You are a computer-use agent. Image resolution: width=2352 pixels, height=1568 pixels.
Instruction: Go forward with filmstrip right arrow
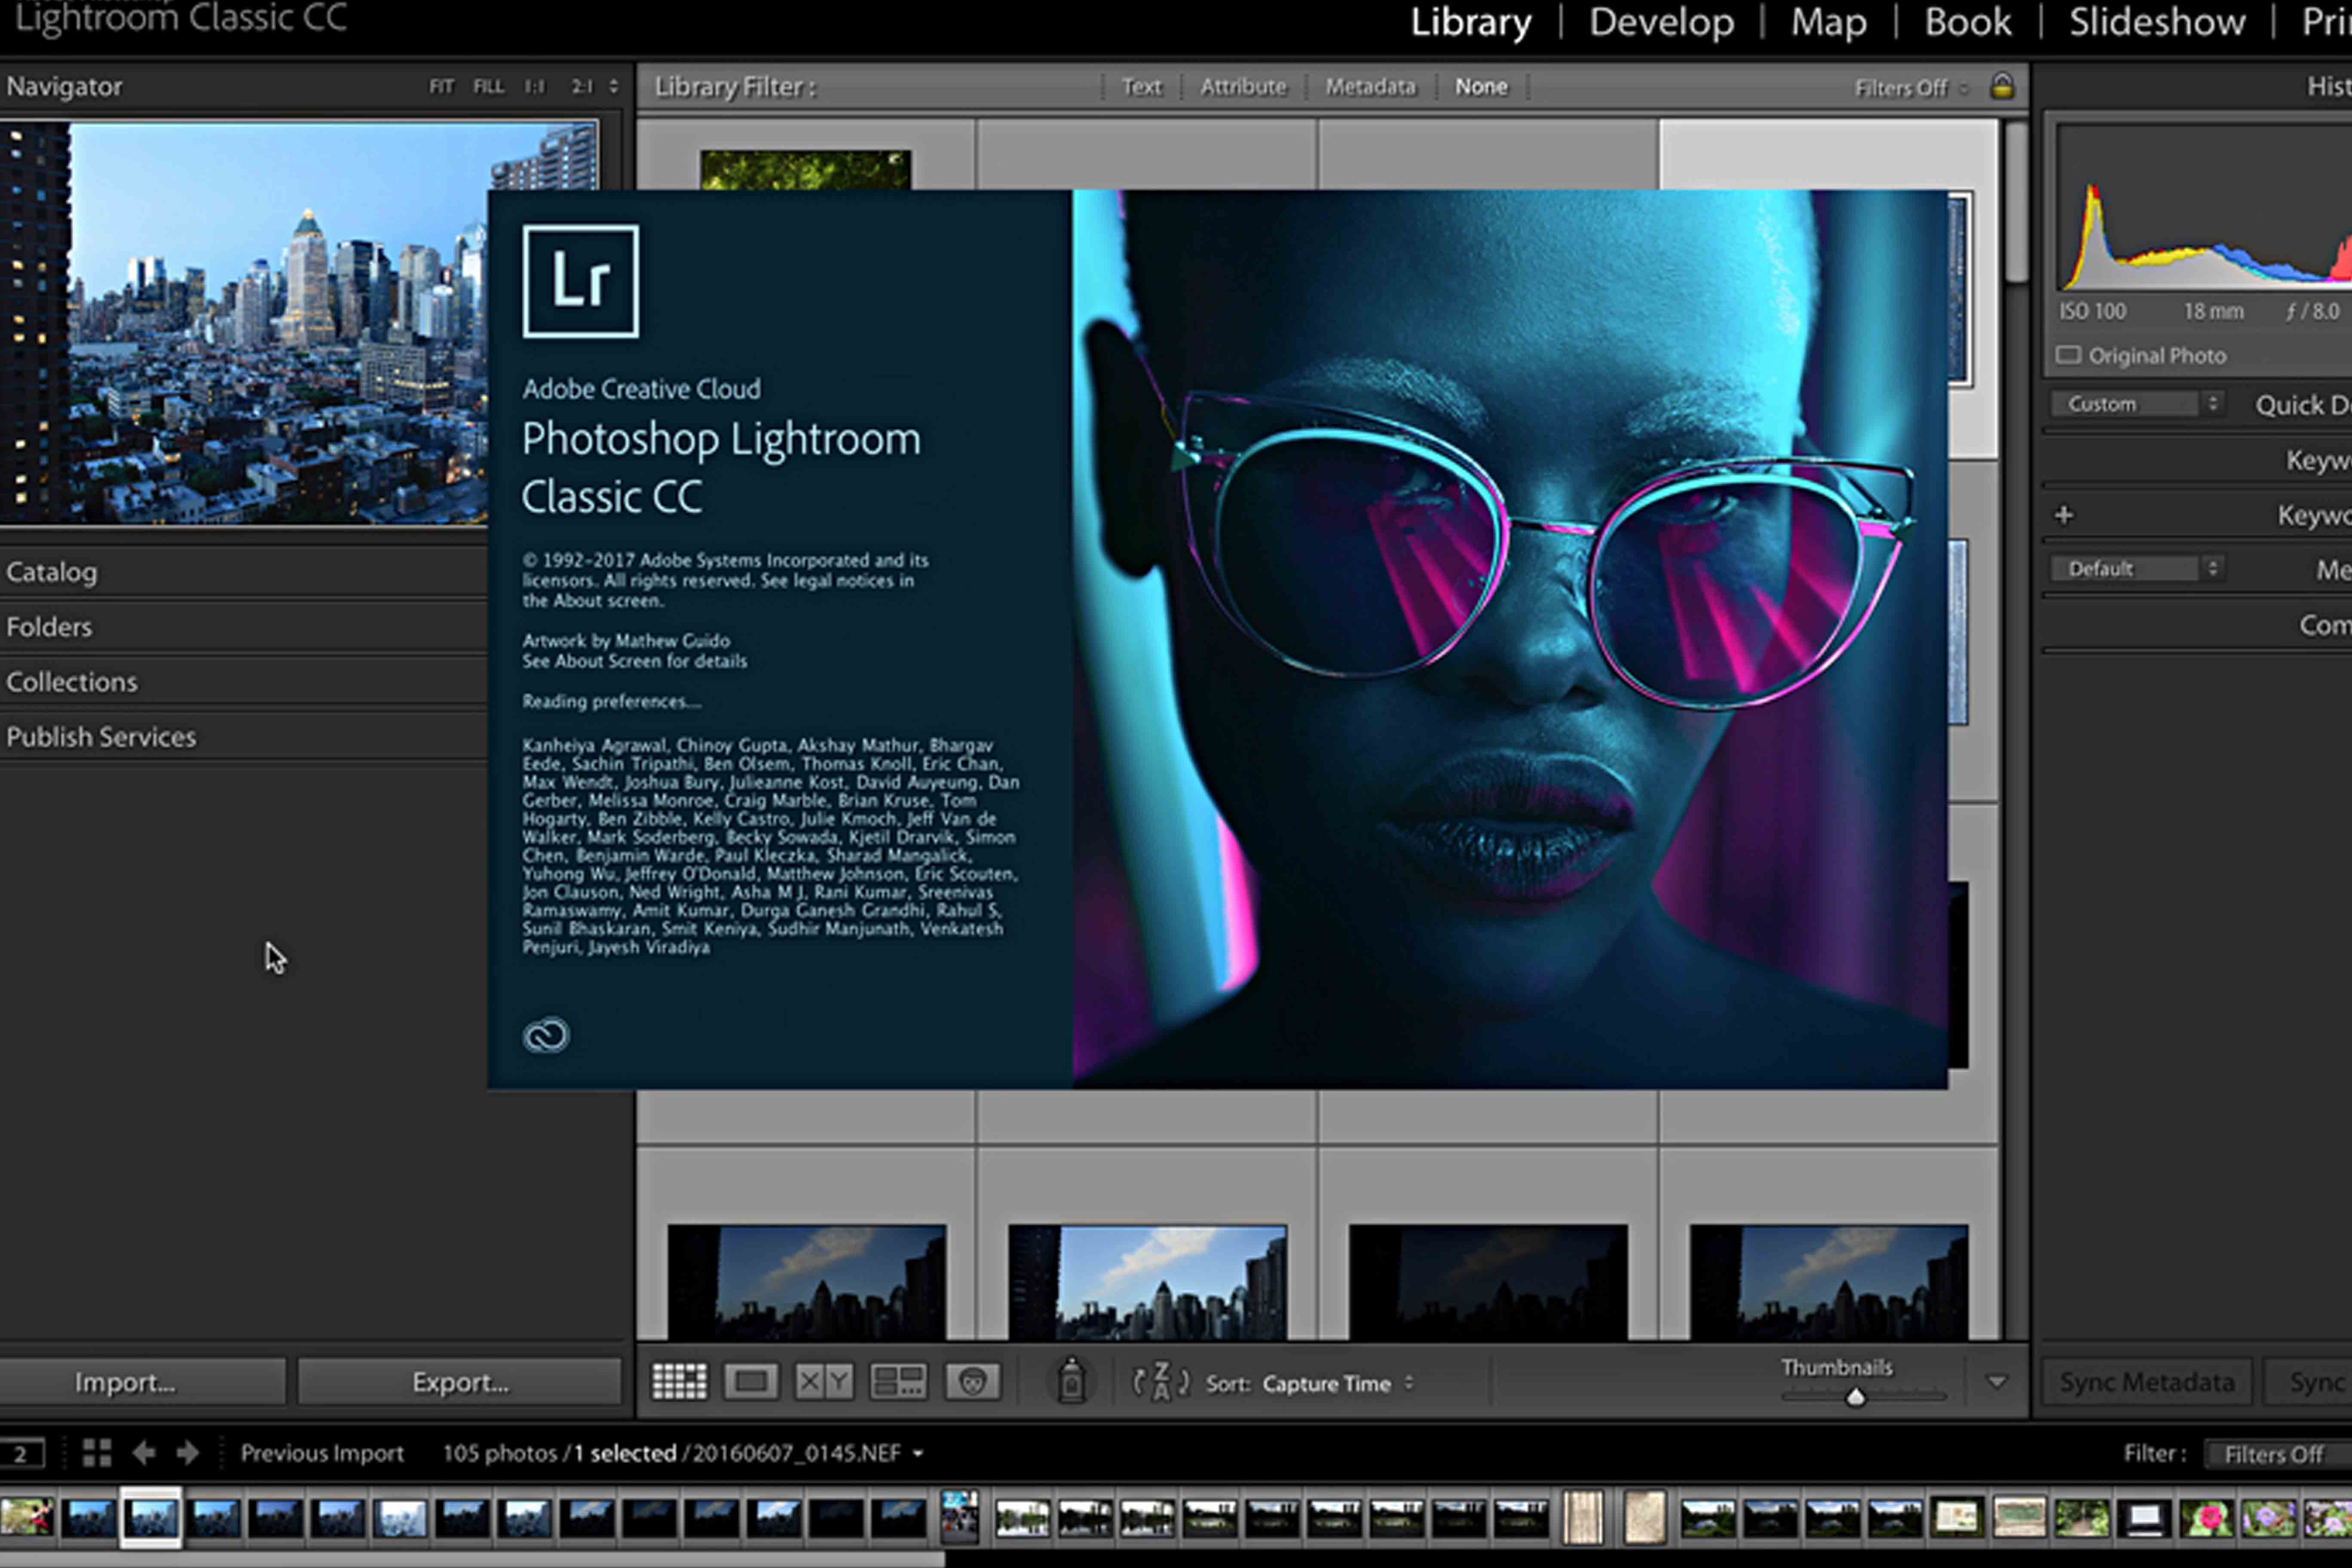(188, 1453)
